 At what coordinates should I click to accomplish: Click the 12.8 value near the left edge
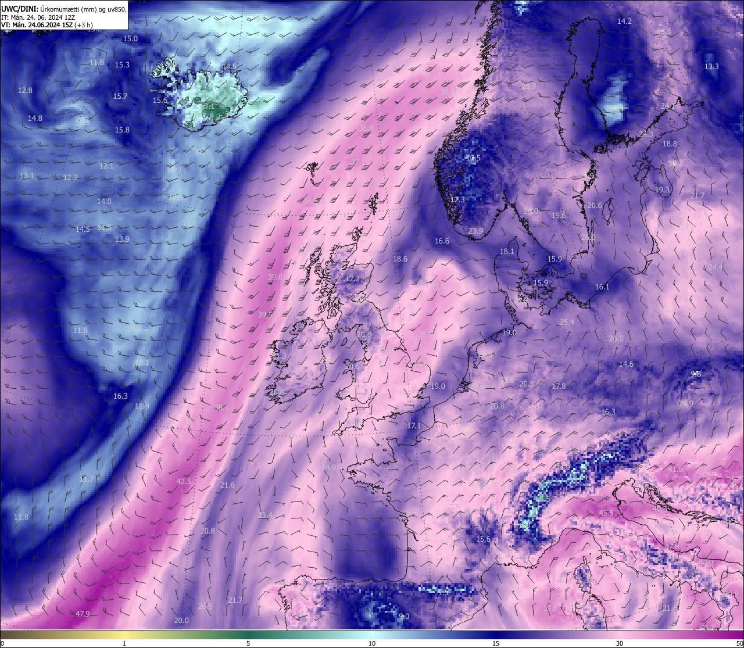tap(25, 90)
